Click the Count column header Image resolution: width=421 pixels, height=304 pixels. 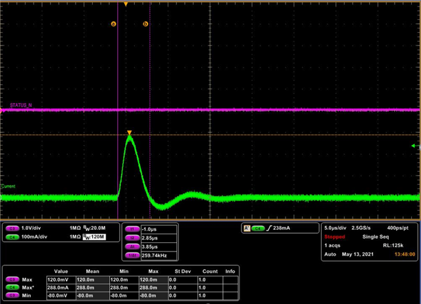pos(210,271)
